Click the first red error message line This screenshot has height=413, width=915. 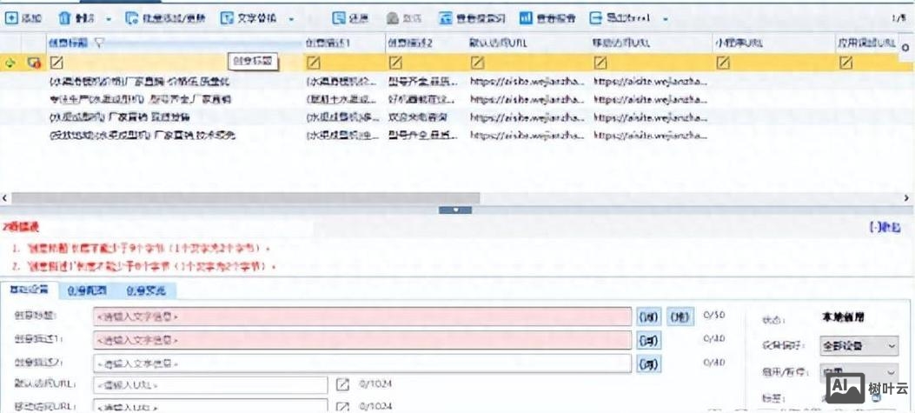[141, 249]
